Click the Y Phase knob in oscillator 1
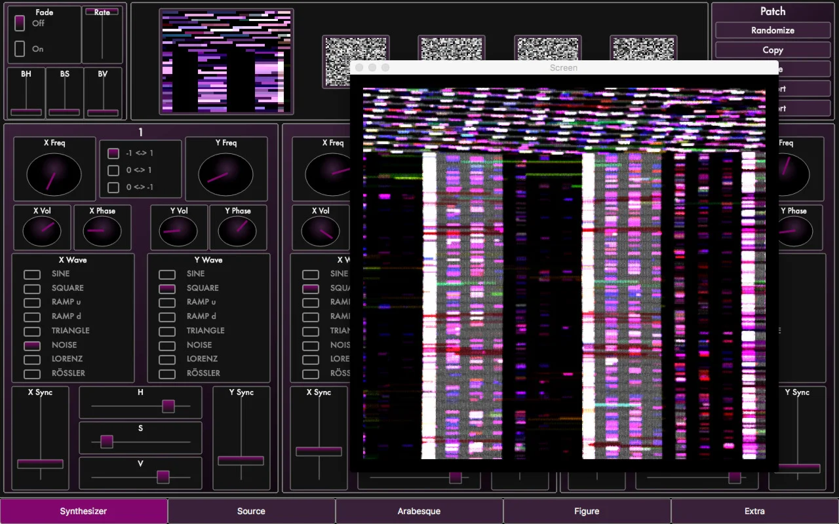The image size is (839, 524). [x=237, y=231]
